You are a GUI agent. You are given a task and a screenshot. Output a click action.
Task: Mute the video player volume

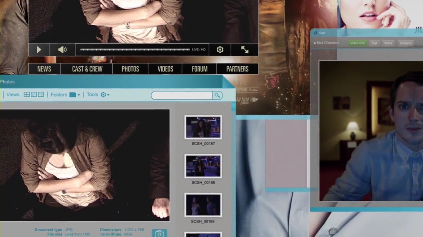[x=62, y=50]
